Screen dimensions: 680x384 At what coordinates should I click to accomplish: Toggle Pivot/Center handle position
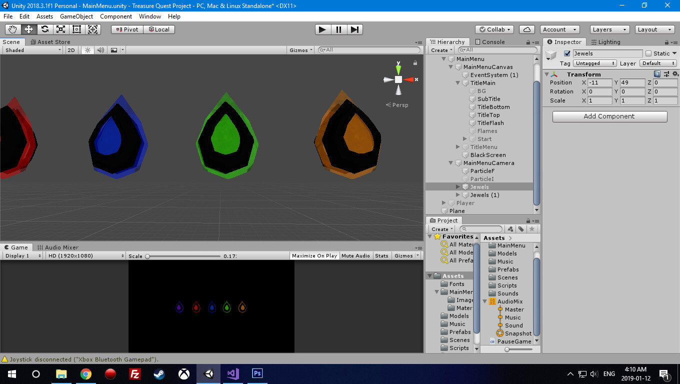[x=127, y=29]
